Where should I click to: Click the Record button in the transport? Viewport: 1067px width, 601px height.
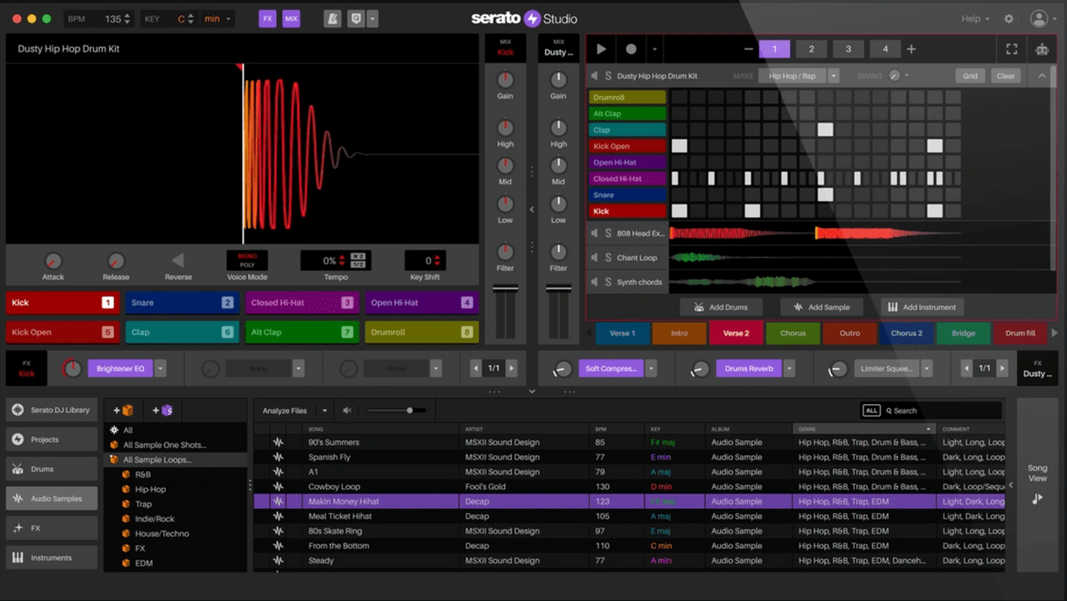pyautogui.click(x=631, y=49)
